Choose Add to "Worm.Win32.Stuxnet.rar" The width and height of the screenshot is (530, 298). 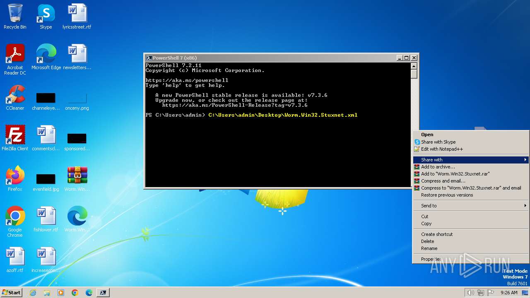tap(471, 174)
